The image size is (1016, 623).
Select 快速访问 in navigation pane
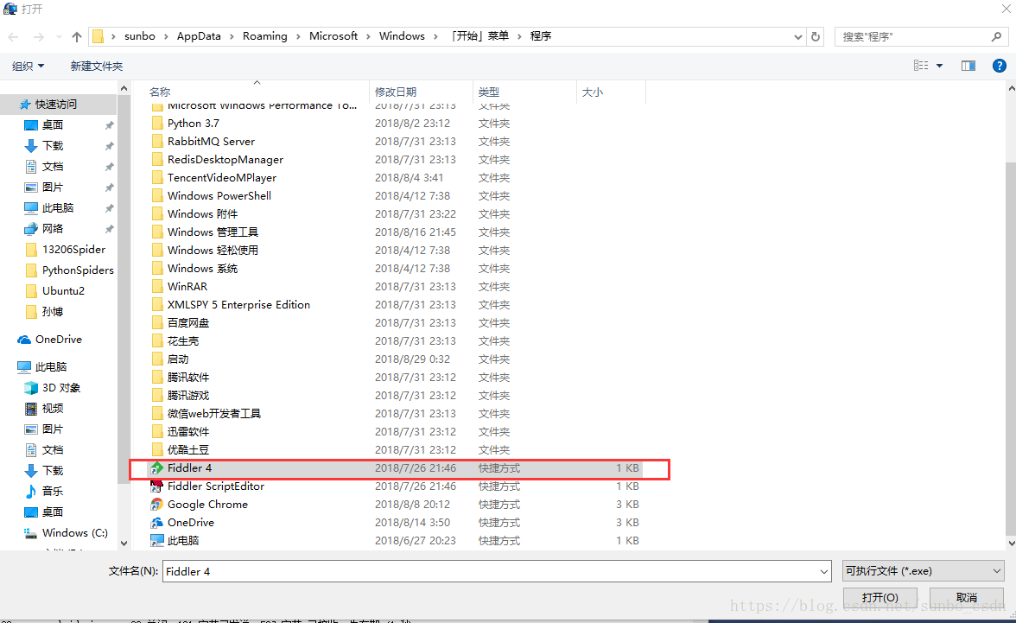click(55, 105)
